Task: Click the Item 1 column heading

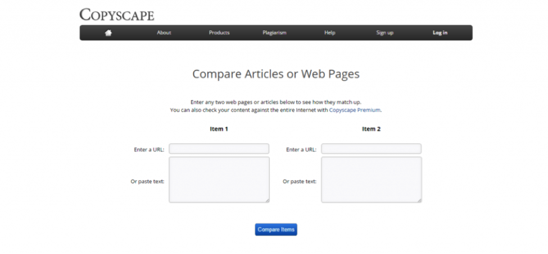Action: pyautogui.click(x=219, y=129)
